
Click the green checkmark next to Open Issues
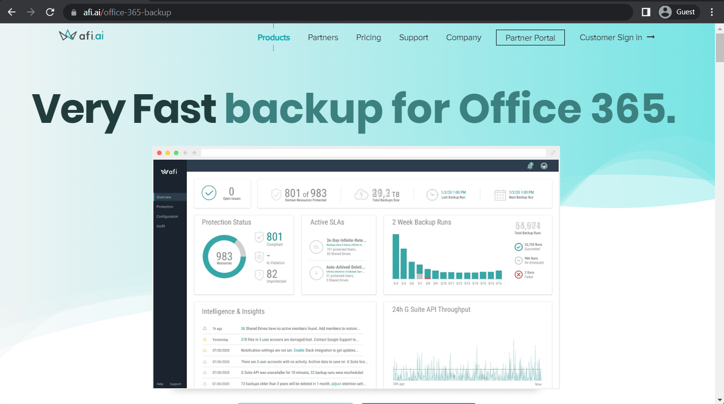point(209,193)
